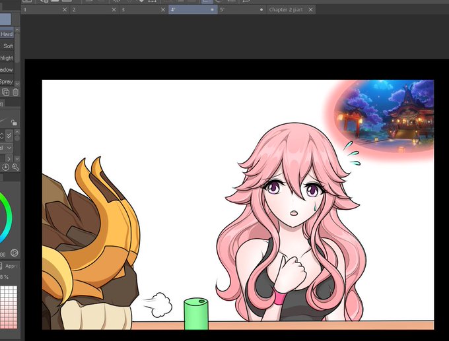This screenshot has height=341, width=449.
Task: Click sub tool list scroll-up arrow
Action: [17, 30]
